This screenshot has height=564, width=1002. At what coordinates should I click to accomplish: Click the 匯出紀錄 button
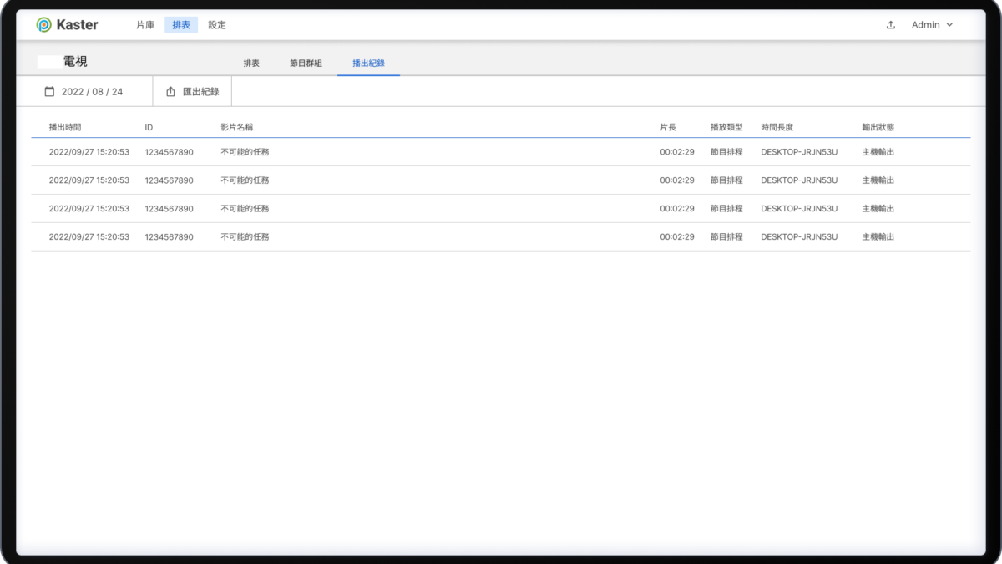(200, 91)
